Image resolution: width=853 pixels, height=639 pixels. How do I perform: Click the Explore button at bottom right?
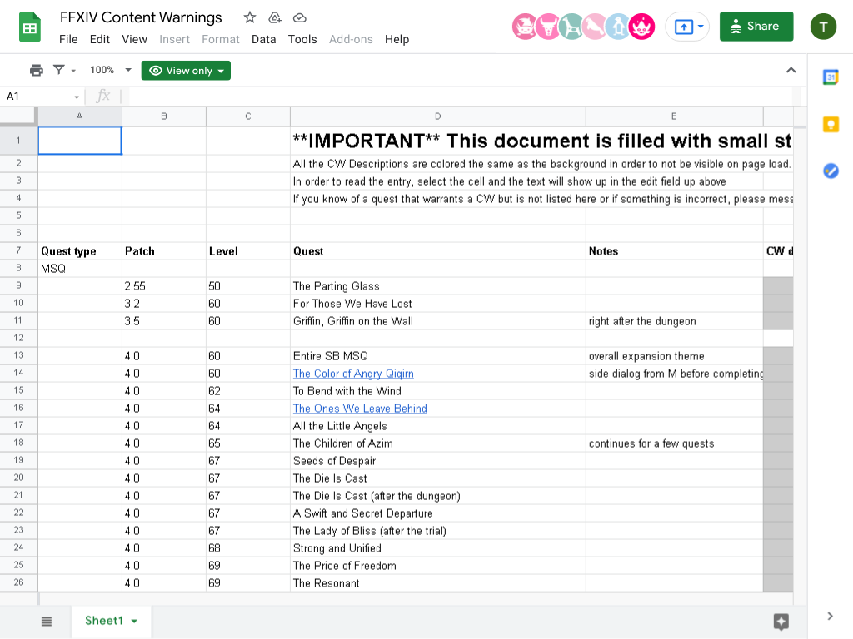(x=781, y=621)
